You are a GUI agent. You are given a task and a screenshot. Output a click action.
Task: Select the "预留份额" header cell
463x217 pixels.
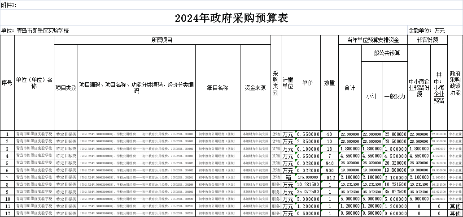428,40
